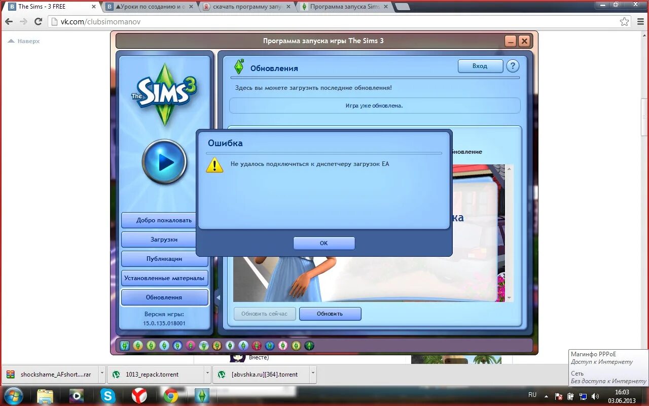Open a new browser tab

tap(402, 7)
